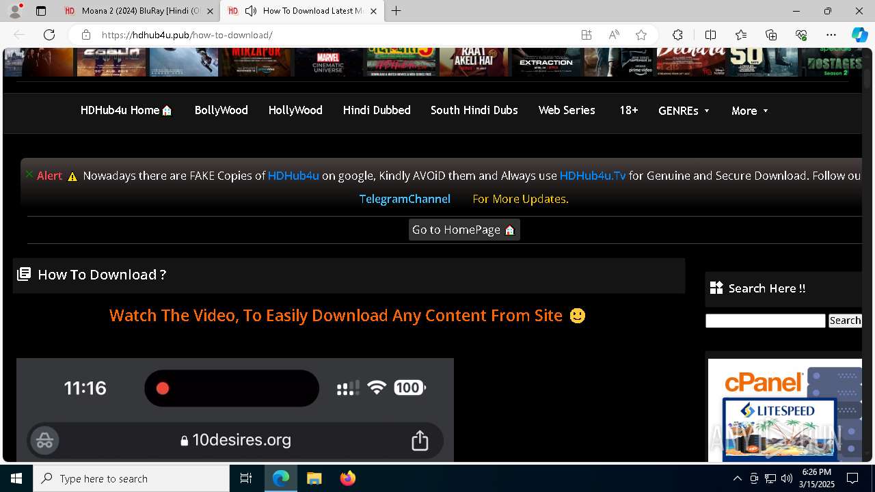Image resolution: width=875 pixels, height=492 pixels.
Task: Expand the More dropdown menu
Action: click(x=750, y=111)
